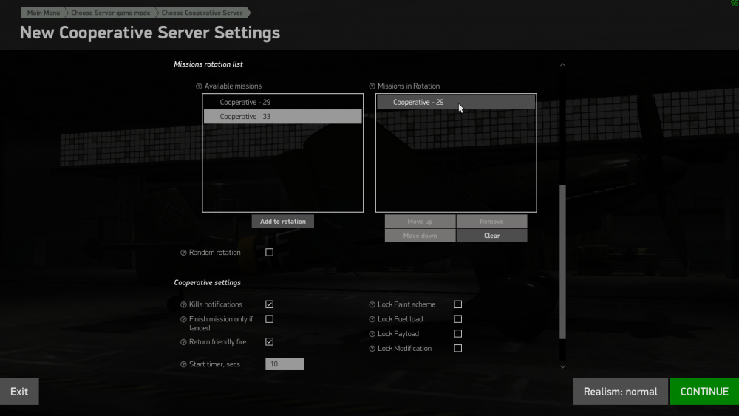Tick Finish mission only if landed checkbox
739x416 pixels.
269,319
